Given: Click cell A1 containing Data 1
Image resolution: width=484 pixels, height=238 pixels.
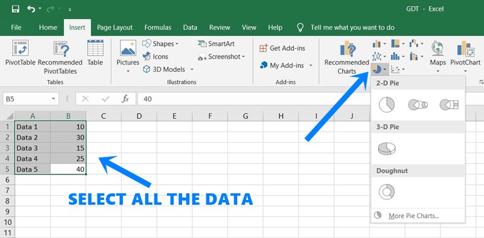Looking at the screenshot, I should [x=33, y=127].
